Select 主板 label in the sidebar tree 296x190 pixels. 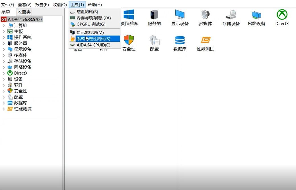coord(18,31)
